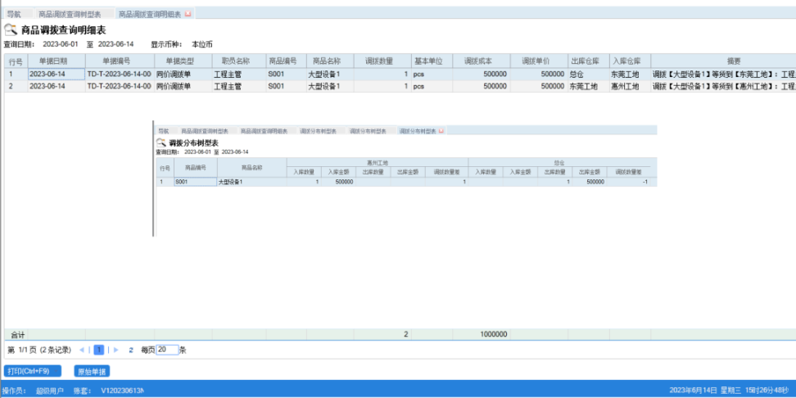The height and width of the screenshot is (398, 796).
Task: Switch to the 导航 tab
Action: pos(15,15)
